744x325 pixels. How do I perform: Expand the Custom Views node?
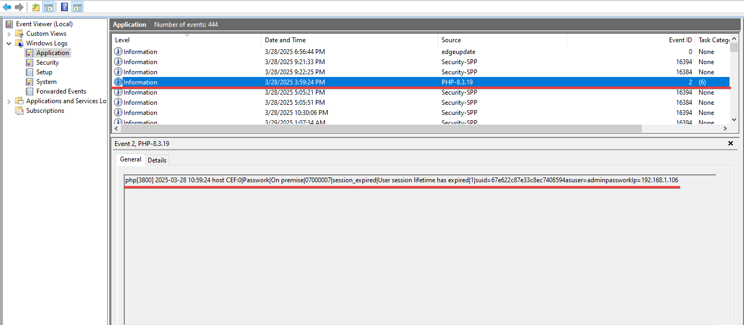(9, 33)
